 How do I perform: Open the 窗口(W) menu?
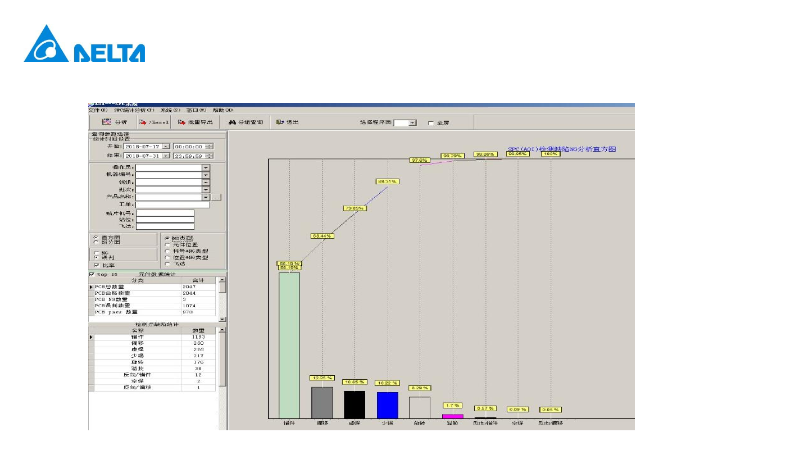tap(196, 110)
